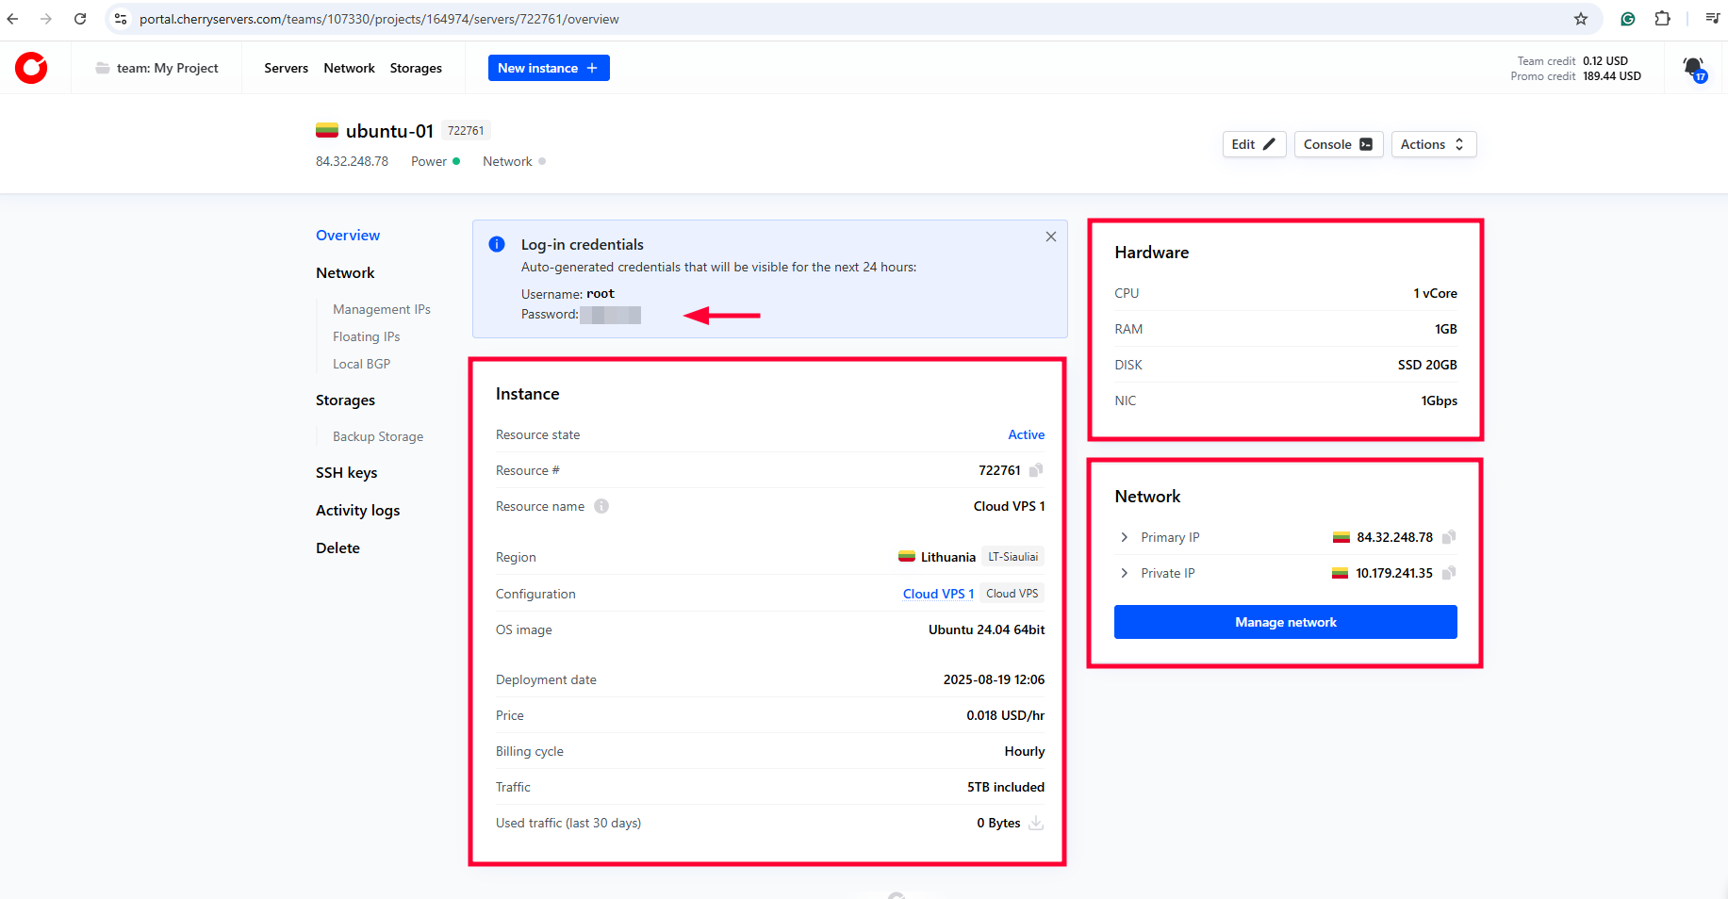Copy the Resource # 722761
The height and width of the screenshot is (899, 1728).
1035,469
